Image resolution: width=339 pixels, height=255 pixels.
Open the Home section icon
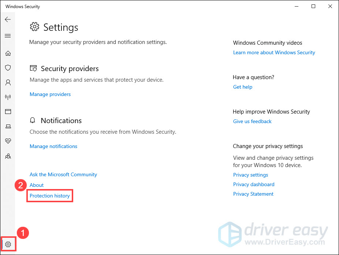pyautogui.click(x=8, y=53)
